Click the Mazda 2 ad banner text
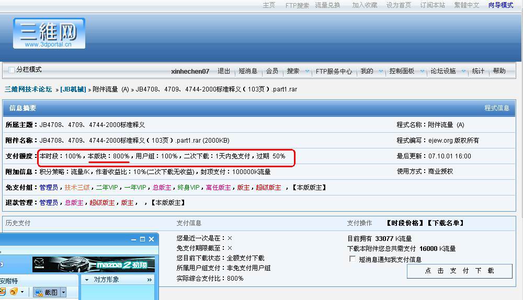The image size is (523, 300). coord(122,265)
